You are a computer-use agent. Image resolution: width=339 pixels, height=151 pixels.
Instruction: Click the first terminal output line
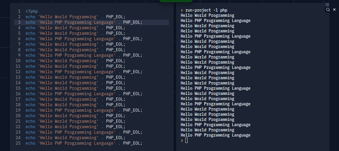(x=207, y=15)
